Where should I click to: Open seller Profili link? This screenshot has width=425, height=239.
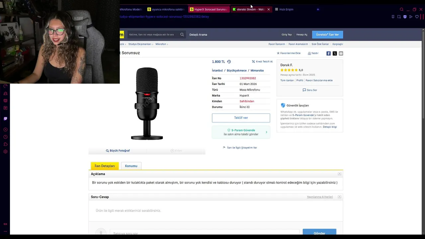(x=300, y=80)
